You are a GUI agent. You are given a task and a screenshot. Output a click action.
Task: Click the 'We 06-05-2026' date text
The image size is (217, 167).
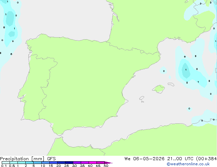tap(144, 159)
